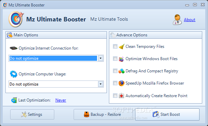Enable Automatically Create Restore Point checkbox
The width and height of the screenshot is (208, 126).
pos(115,95)
